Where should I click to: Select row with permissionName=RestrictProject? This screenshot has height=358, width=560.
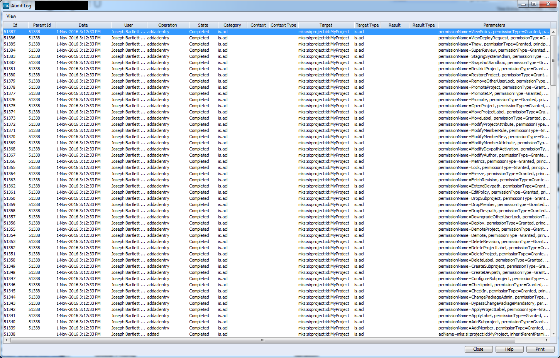277,69
